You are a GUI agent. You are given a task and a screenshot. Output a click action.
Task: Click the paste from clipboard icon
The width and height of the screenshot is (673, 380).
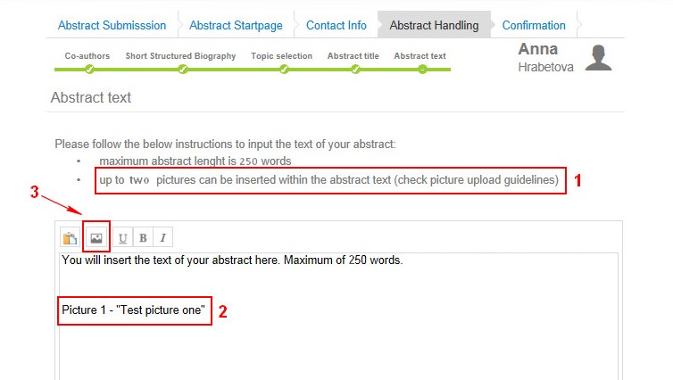[x=70, y=238]
